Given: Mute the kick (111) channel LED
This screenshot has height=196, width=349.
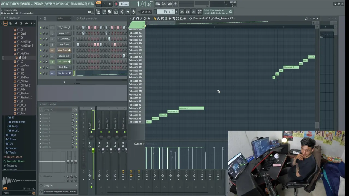Looking at the screenshot, I should click(x=41, y=45).
